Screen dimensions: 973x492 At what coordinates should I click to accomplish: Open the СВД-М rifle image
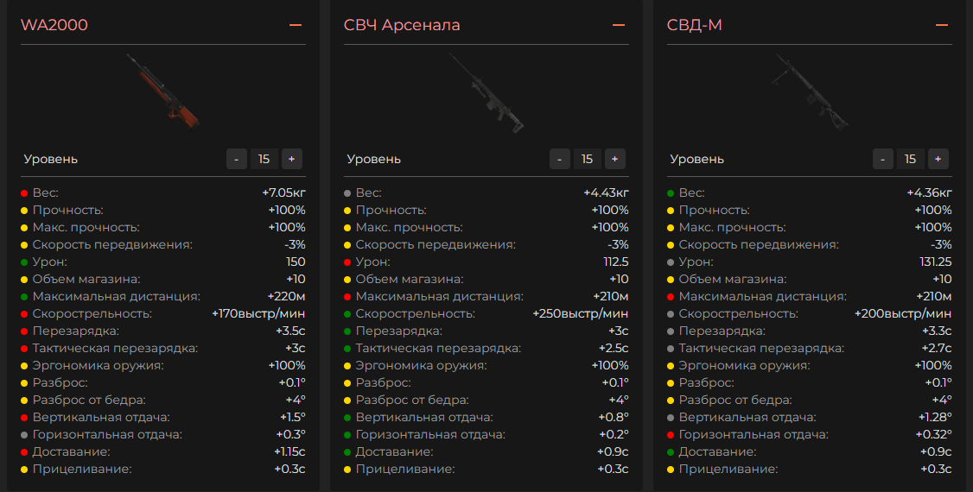pyautogui.click(x=810, y=92)
